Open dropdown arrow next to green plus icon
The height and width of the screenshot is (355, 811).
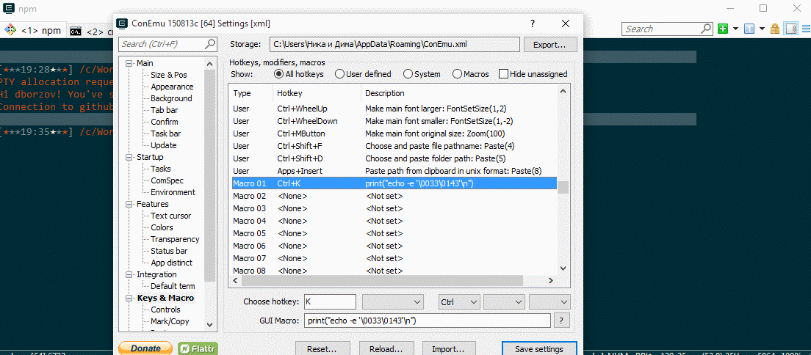736,29
